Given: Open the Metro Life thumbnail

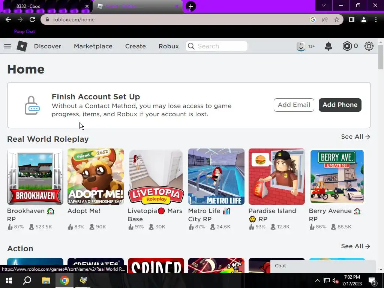Looking at the screenshot, I should pyautogui.click(x=216, y=177).
